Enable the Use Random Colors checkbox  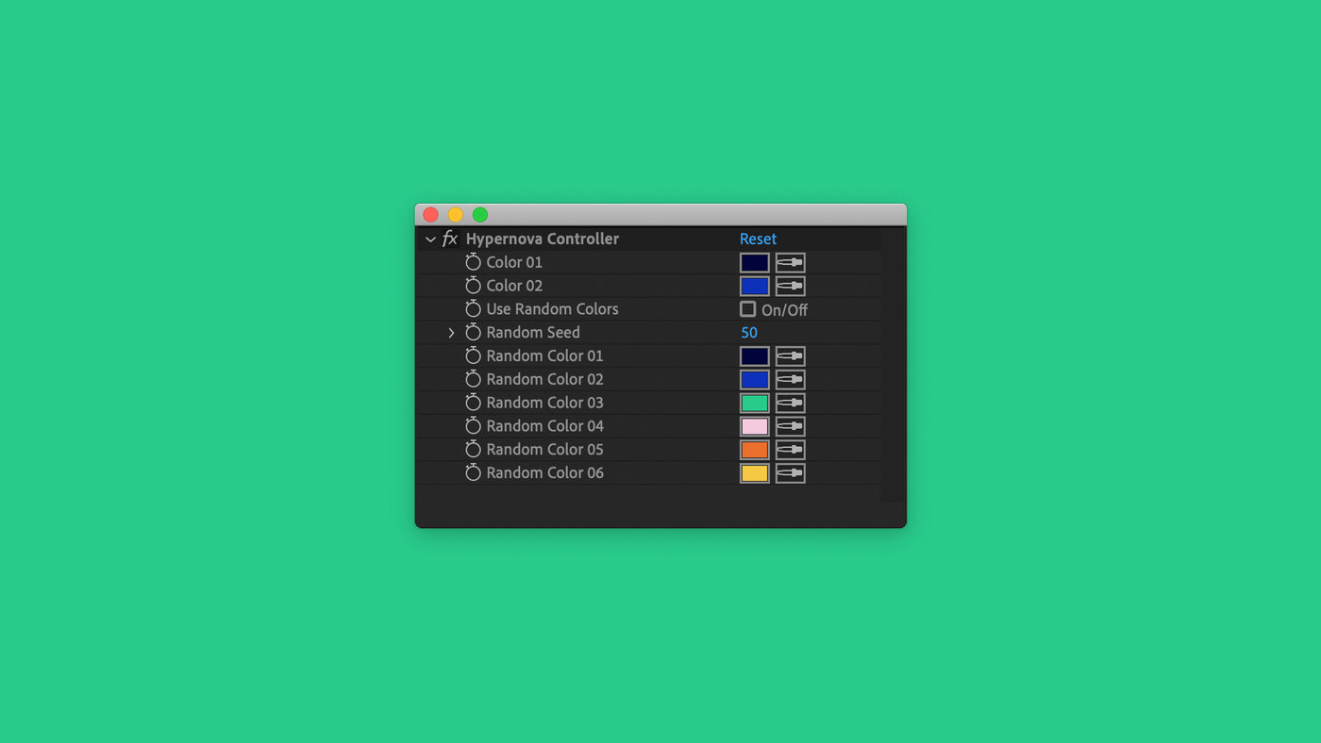(x=748, y=308)
